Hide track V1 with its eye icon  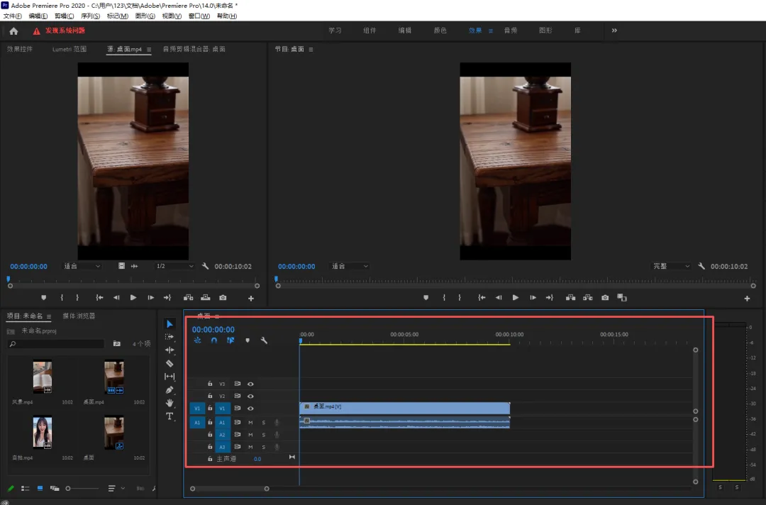click(250, 409)
